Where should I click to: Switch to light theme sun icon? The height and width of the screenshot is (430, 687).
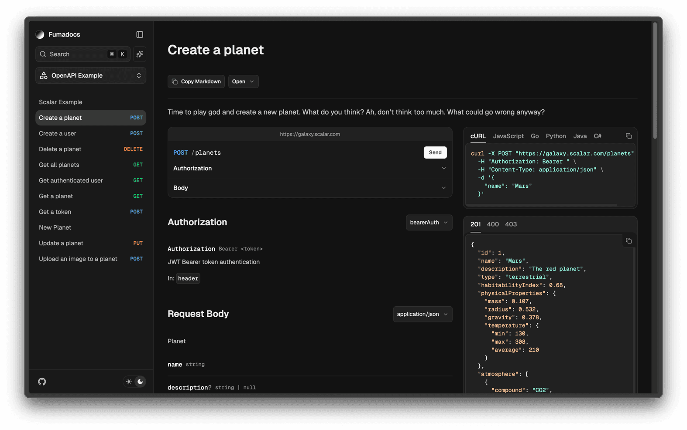coord(129,382)
